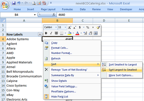The height and width of the screenshot is (101, 144).
Task: Click the Office button orb
Action: tap(5, 5)
